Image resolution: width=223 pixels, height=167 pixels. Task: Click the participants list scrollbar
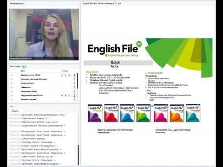pos(78,81)
